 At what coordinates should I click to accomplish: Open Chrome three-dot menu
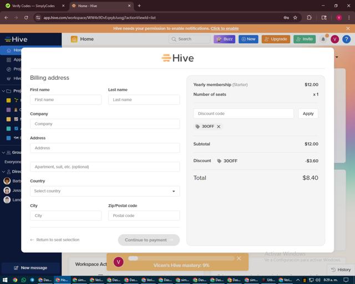[x=349, y=18]
